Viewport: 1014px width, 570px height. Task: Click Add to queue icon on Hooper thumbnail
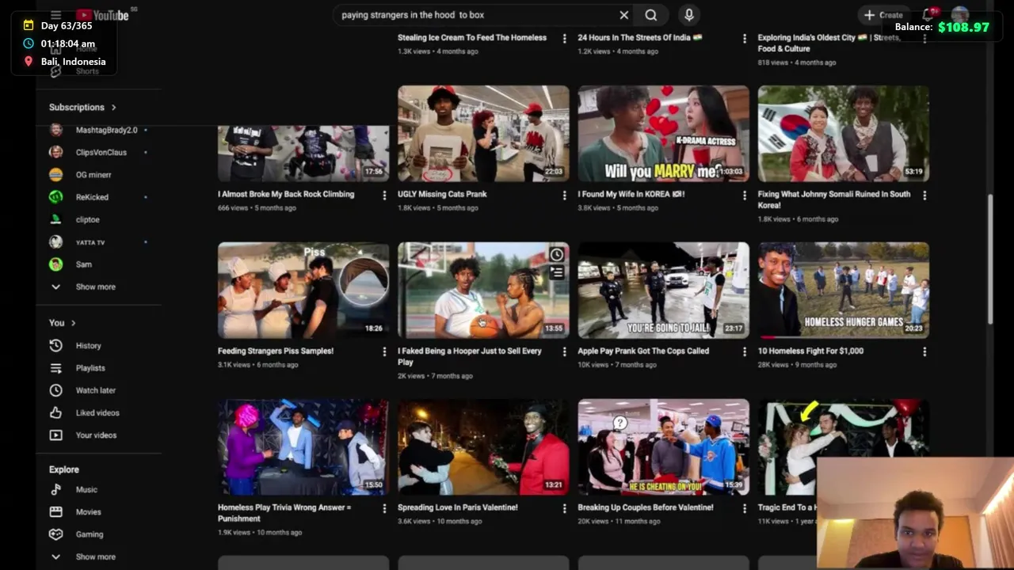[557, 272]
